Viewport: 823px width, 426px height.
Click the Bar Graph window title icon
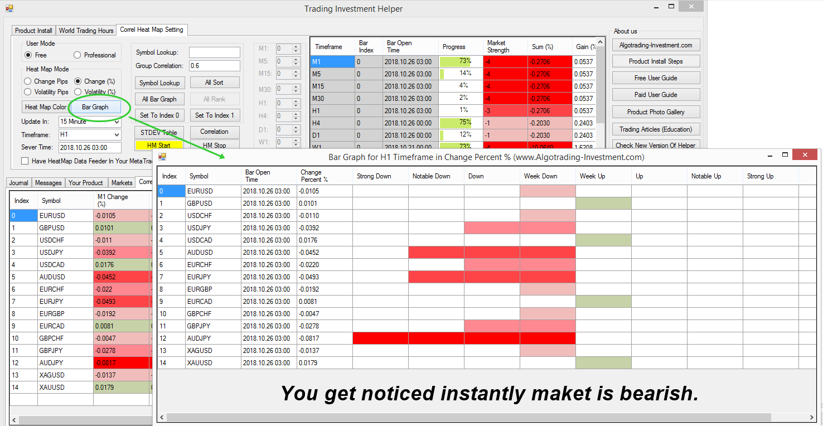162,157
